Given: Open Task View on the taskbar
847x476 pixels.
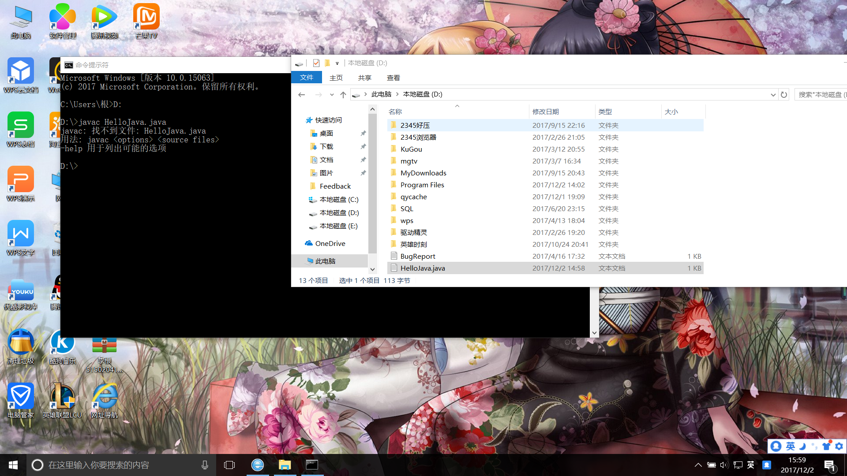Looking at the screenshot, I should click(x=229, y=465).
